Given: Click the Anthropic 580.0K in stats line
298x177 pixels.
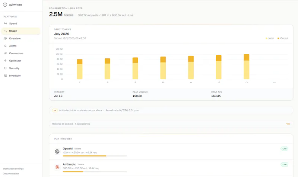Looking at the screenshot, I should (x=80, y=168).
